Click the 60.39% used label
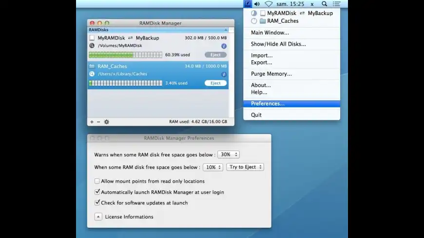The height and width of the screenshot is (238, 424). [x=177, y=55]
